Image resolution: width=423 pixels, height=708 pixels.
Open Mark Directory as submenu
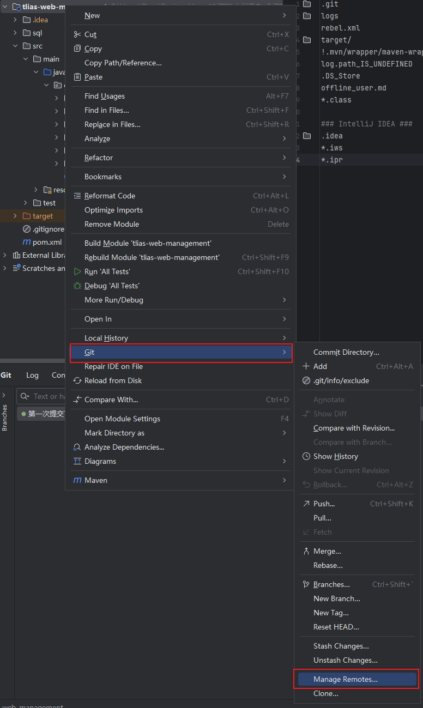[x=180, y=433]
